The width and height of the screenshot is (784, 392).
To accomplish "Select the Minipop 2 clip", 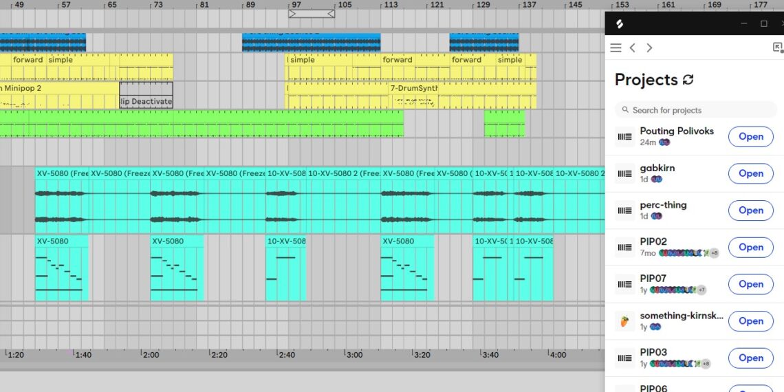I will click(x=59, y=96).
